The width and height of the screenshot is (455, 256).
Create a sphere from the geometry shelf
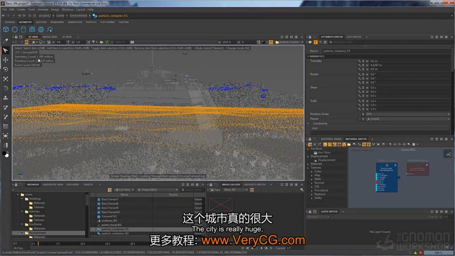15,29
